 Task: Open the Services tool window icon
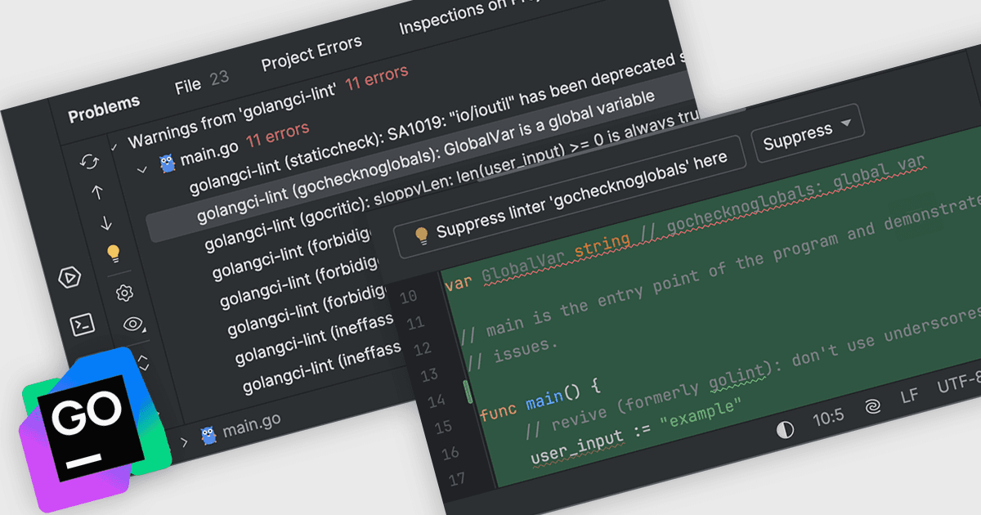70,278
